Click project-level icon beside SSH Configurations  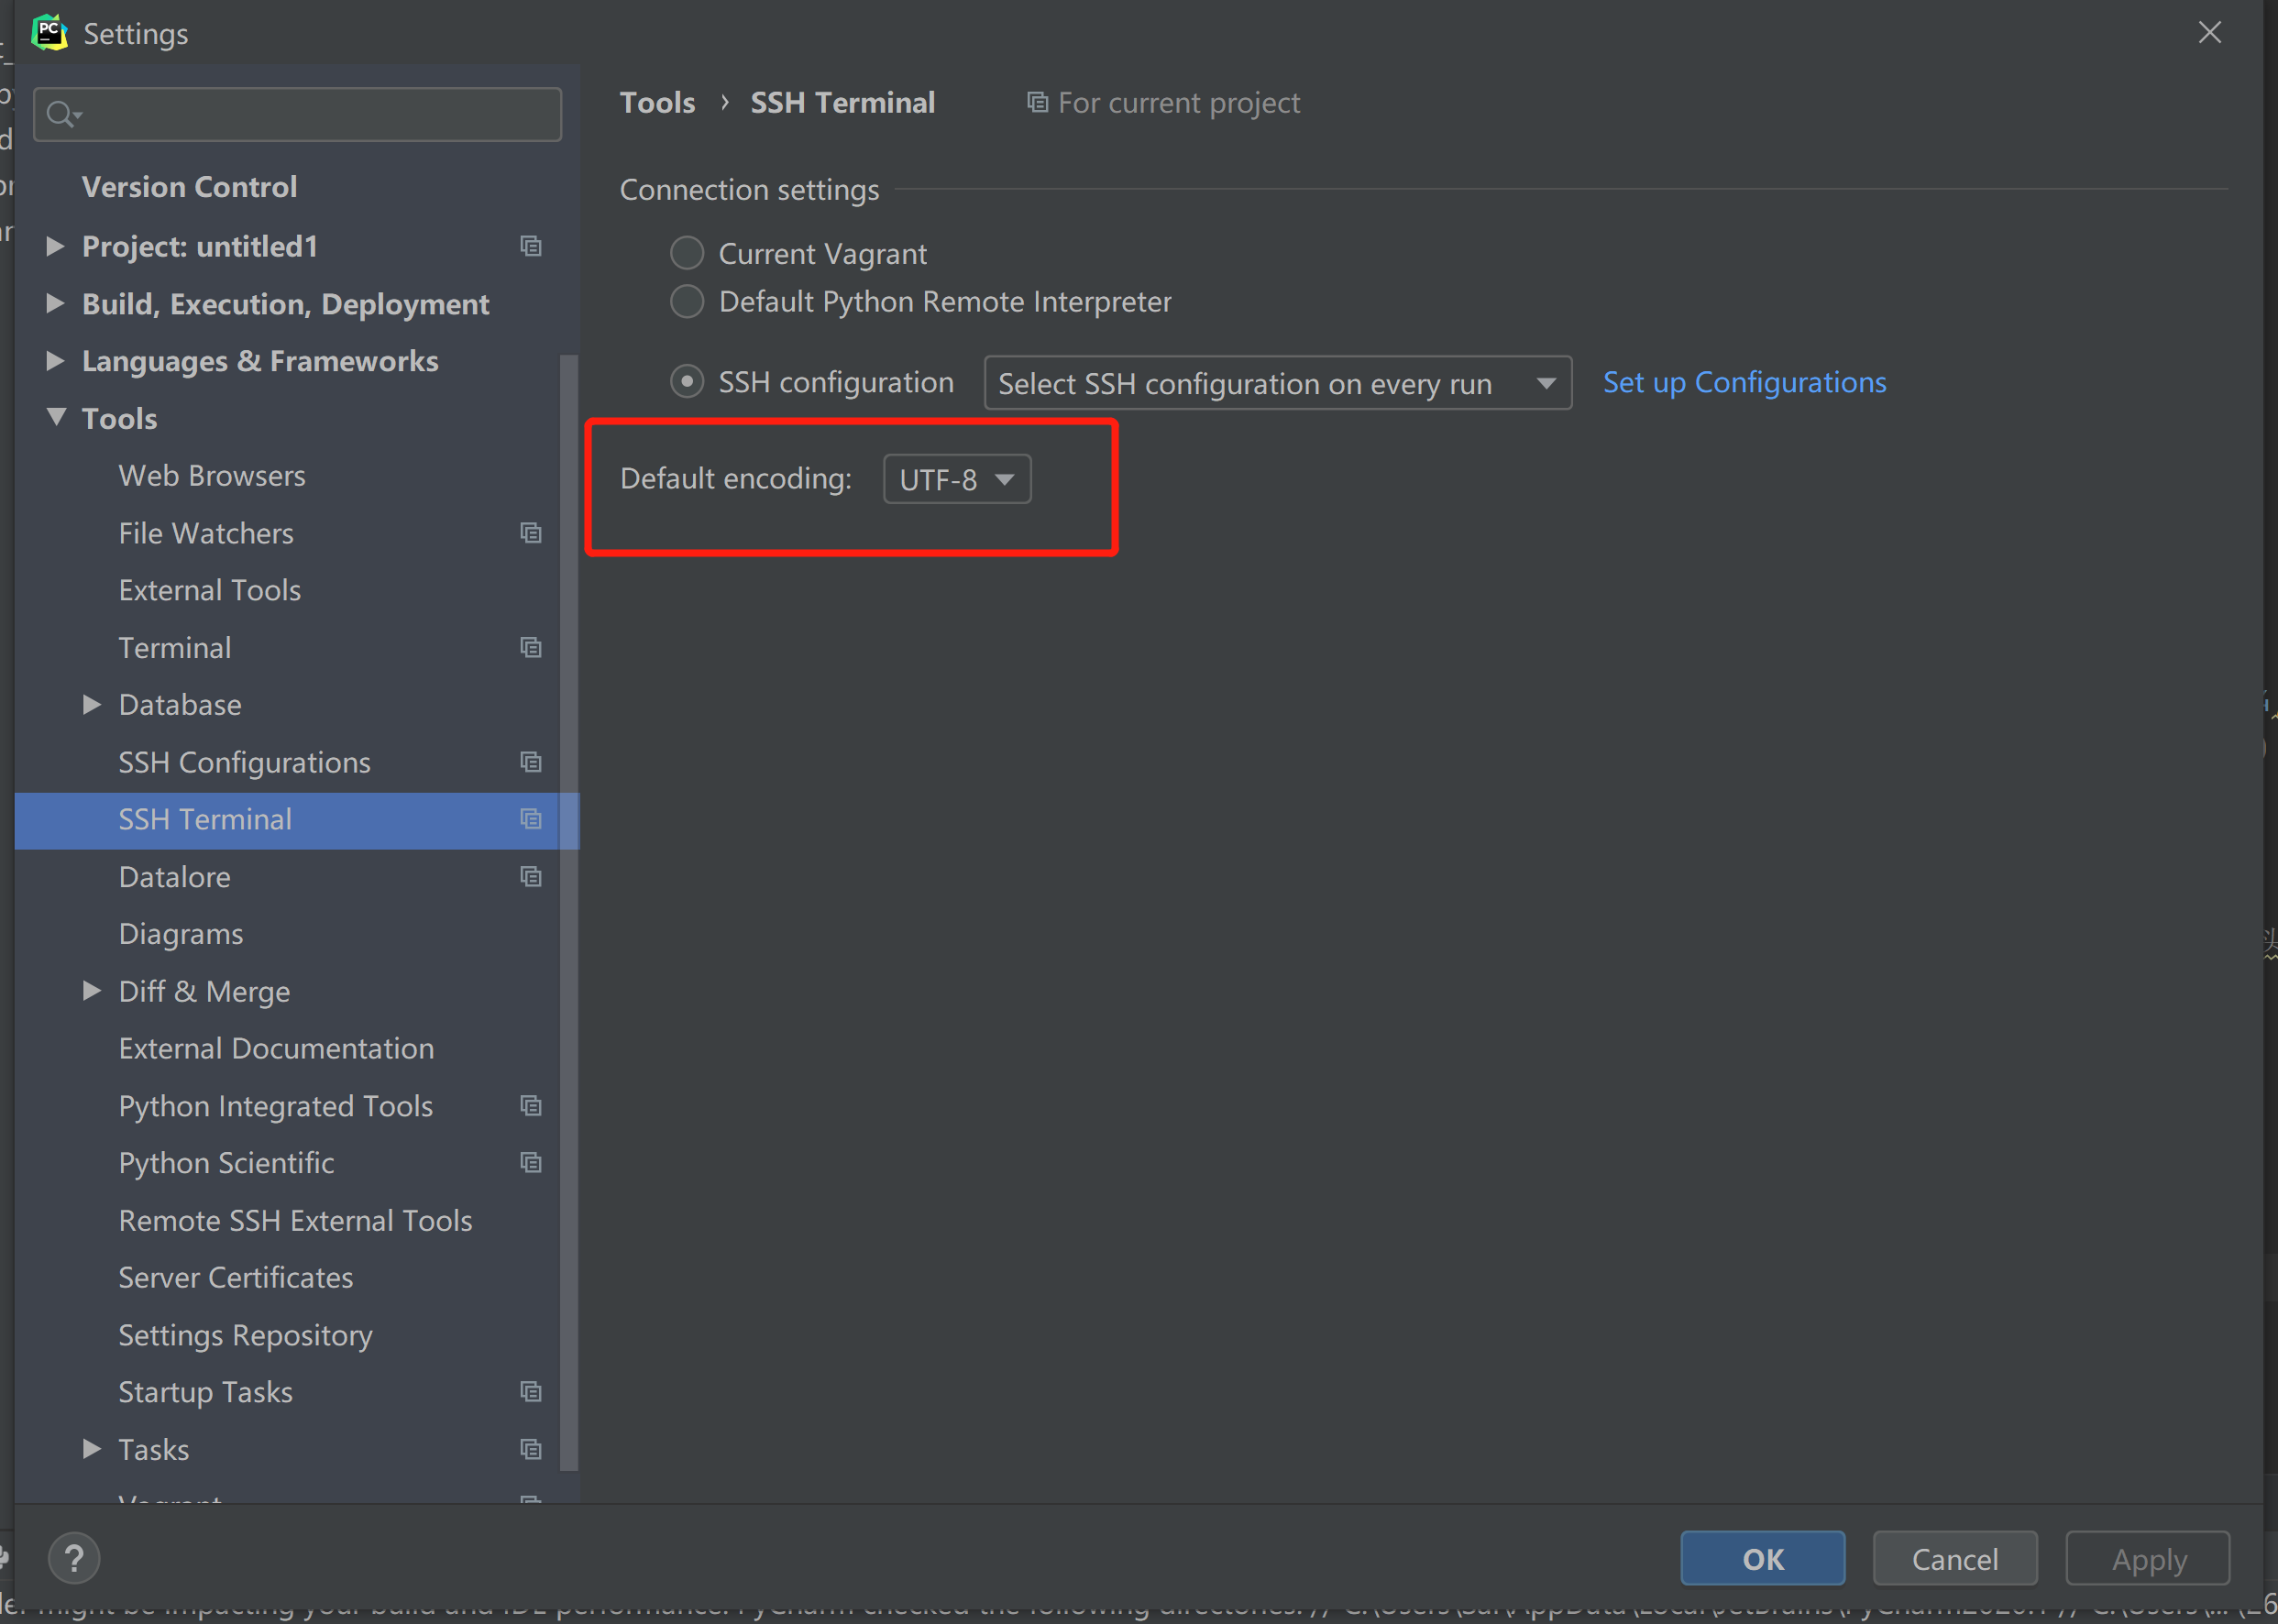tap(531, 762)
